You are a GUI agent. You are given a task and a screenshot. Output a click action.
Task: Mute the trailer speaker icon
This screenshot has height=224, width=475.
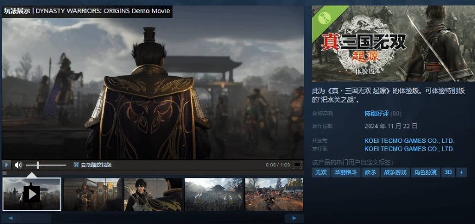(x=18, y=165)
